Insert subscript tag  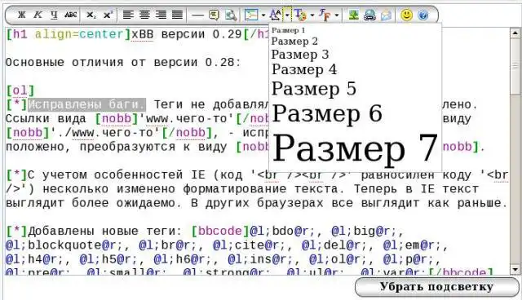91,15
